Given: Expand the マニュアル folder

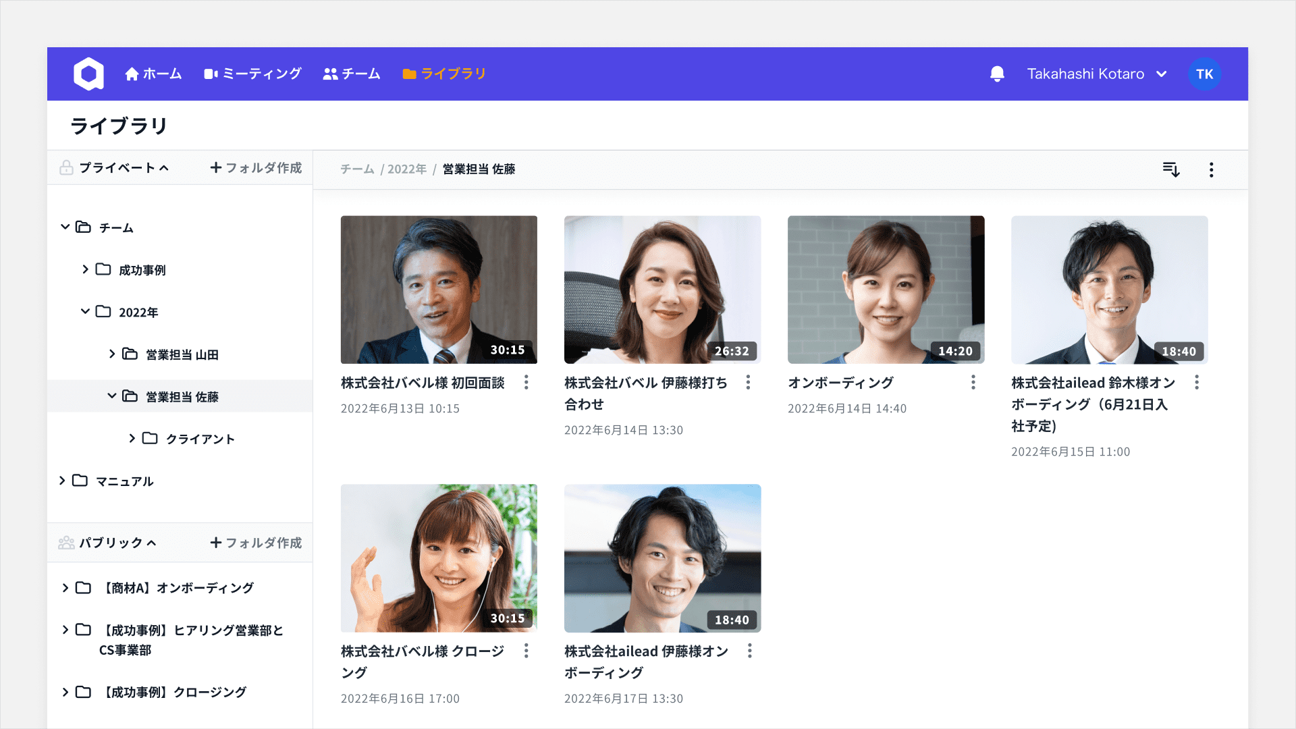Looking at the screenshot, I should [62, 481].
